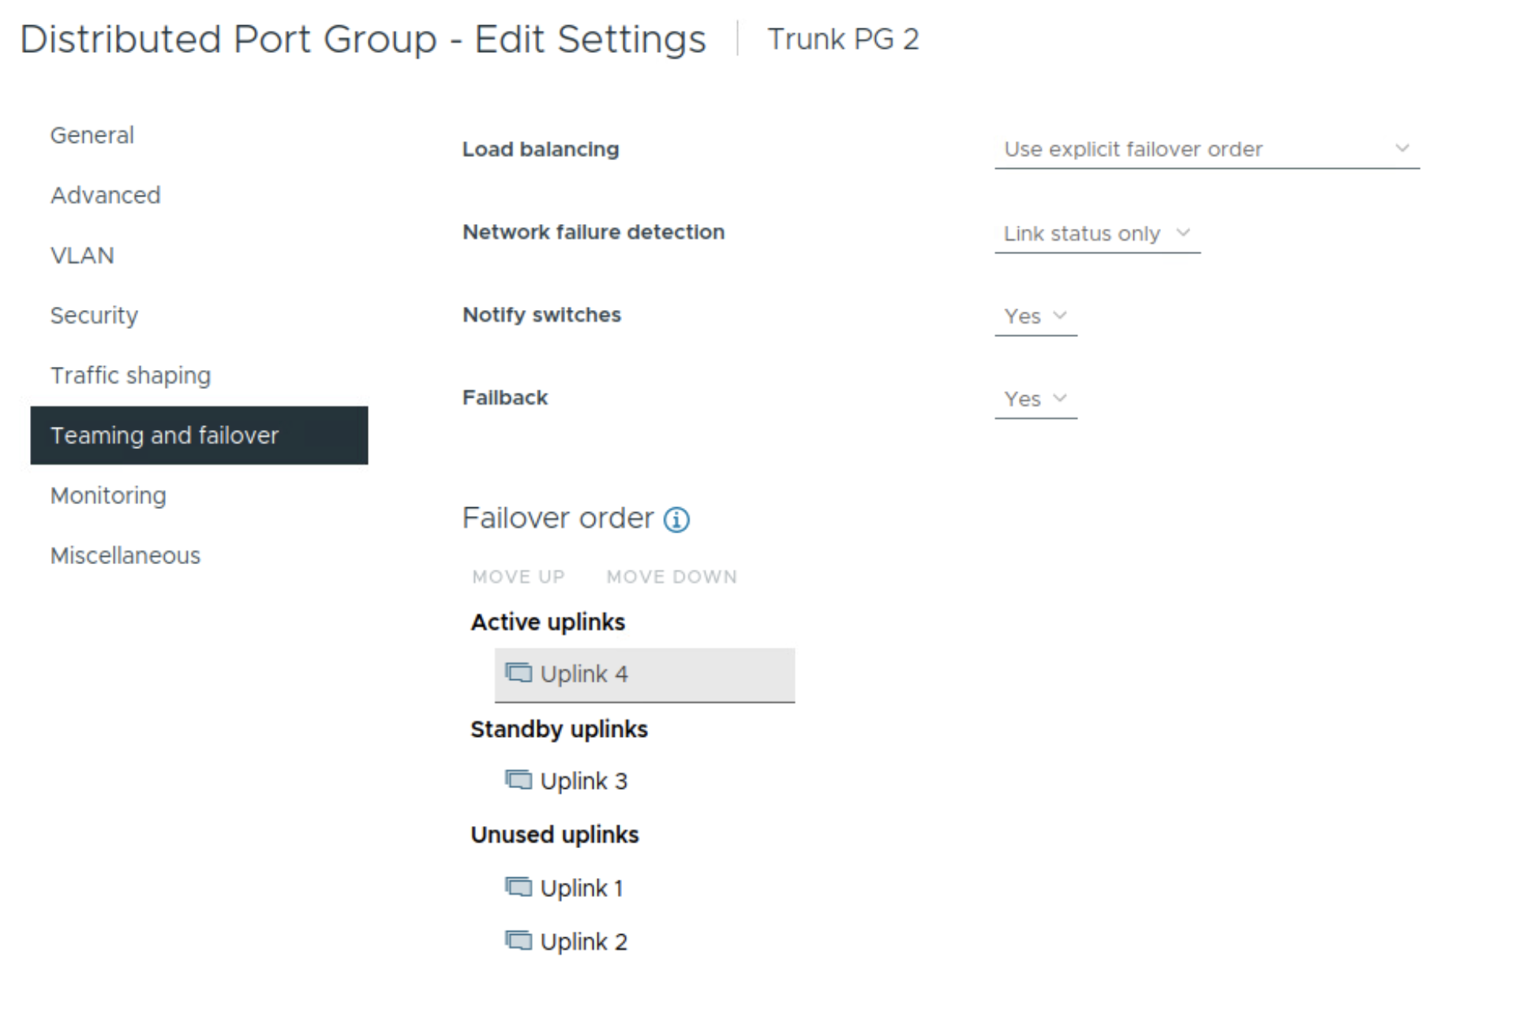Select Uplink 3 in standby uplinks
The width and height of the screenshot is (1539, 1013).
[x=584, y=781]
